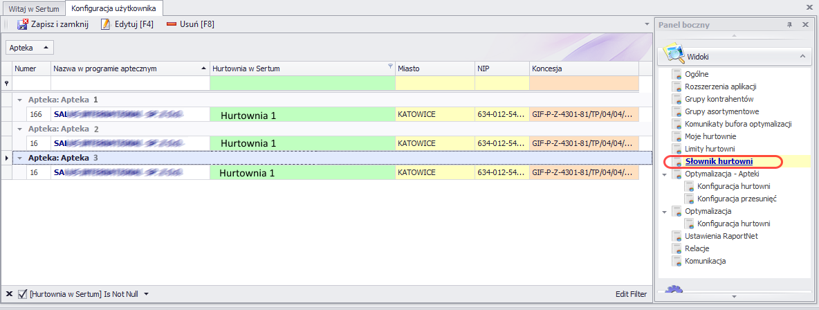This screenshot has height=310, width=819.
Task: Click the Zapisz i zamknij save icon
Action: click(22, 24)
